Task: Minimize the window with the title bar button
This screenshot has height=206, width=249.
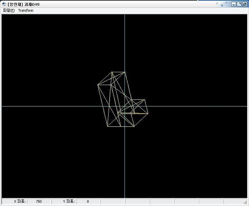Action: tap(233, 4)
